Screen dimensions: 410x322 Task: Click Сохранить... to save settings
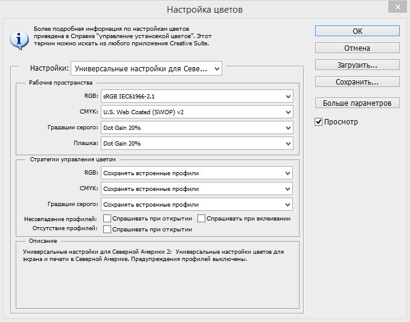[x=357, y=82]
